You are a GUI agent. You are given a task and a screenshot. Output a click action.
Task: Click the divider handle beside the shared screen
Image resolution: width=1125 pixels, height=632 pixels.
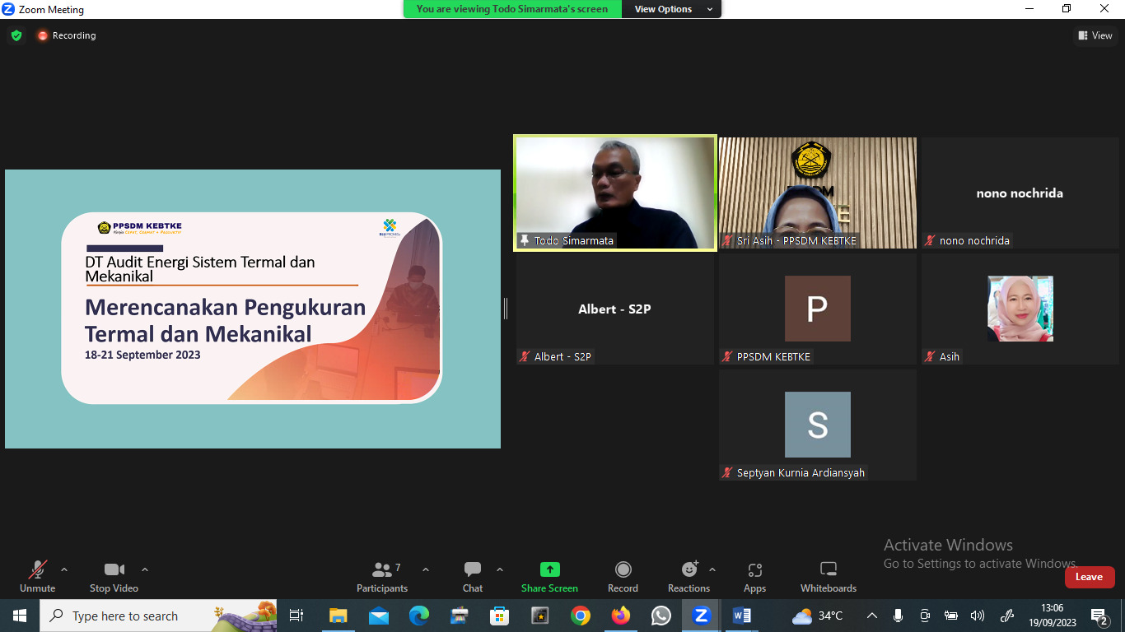pos(506,309)
